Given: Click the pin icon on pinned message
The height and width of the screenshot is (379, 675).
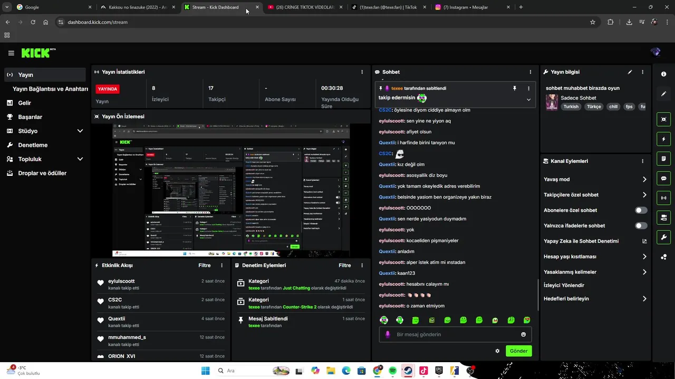Looking at the screenshot, I should tap(515, 88).
